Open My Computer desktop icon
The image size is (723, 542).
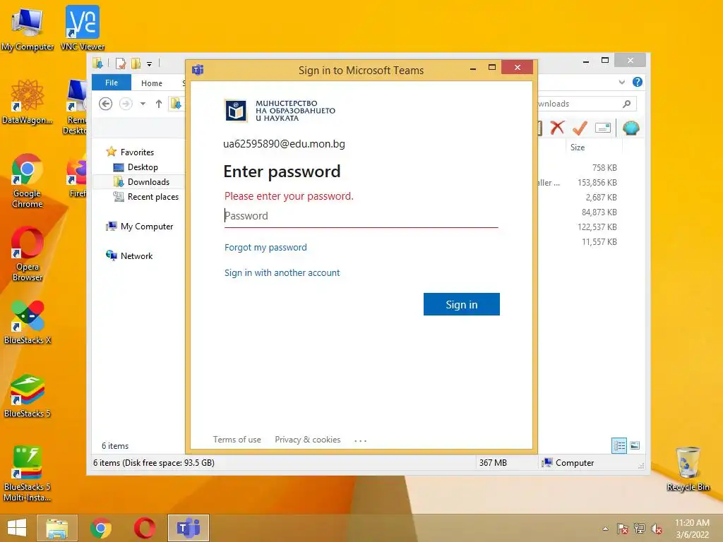click(28, 28)
